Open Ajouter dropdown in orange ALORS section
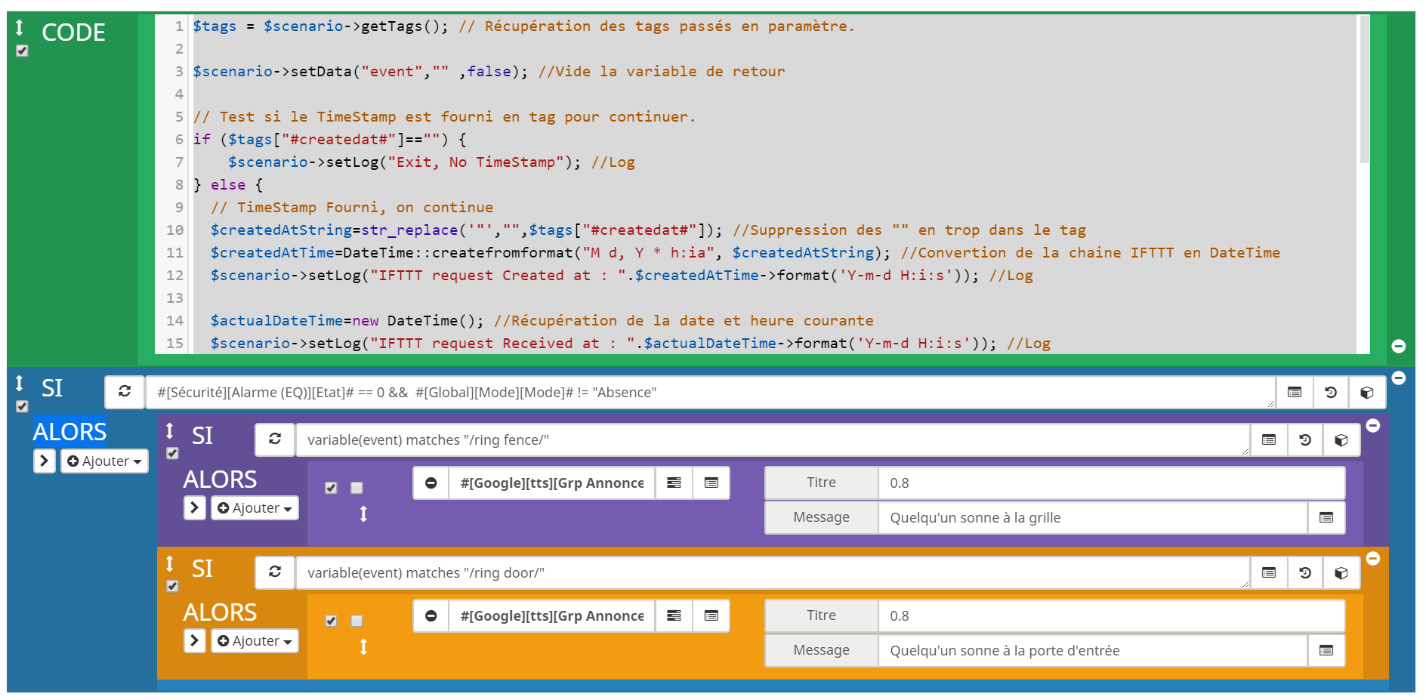 coord(255,641)
